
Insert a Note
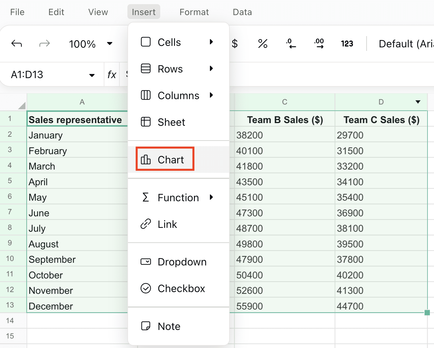(x=169, y=326)
